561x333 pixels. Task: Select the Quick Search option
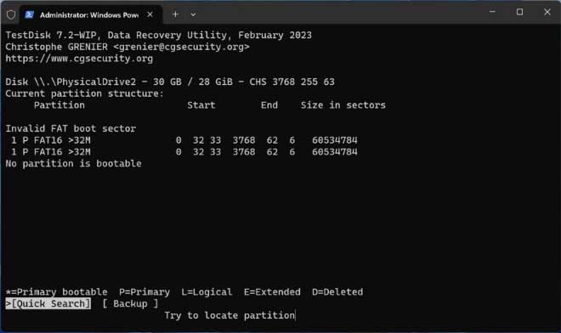(x=48, y=303)
